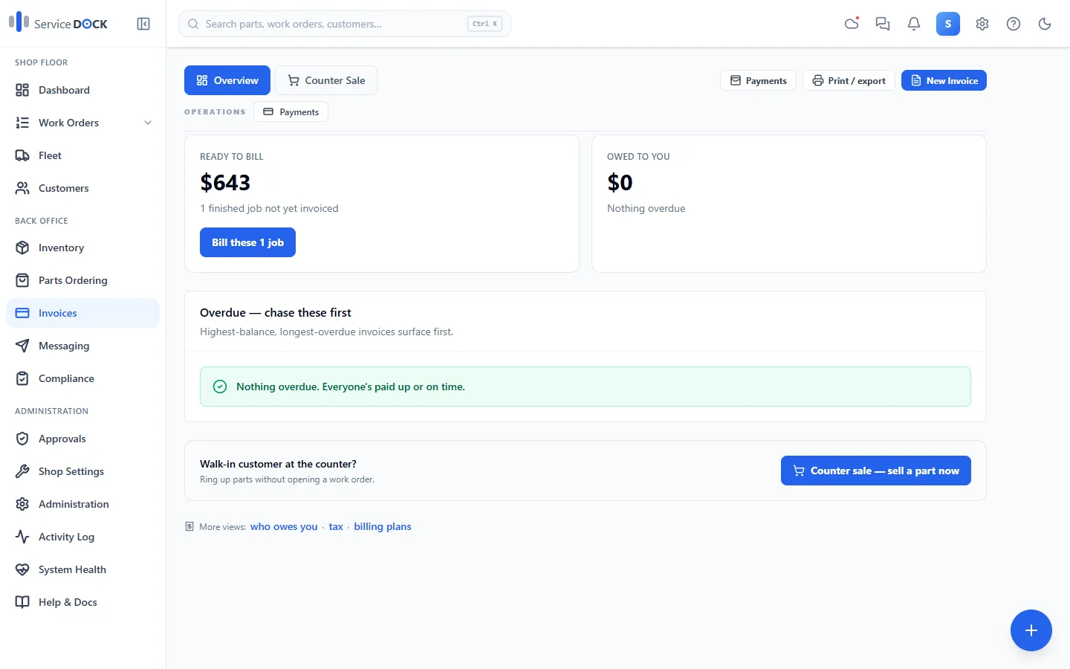Open Activity Log in sidebar
The width and height of the screenshot is (1070, 669).
[83, 537]
